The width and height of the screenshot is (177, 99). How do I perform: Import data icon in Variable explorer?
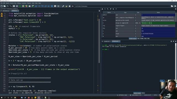tap(102, 9)
